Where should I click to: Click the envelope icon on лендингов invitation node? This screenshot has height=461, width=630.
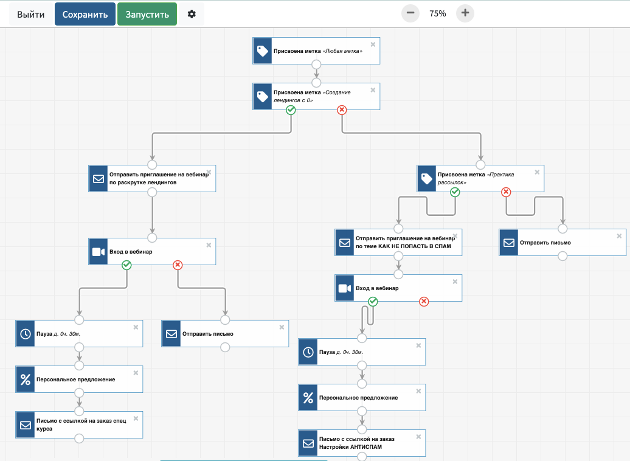coord(98,179)
